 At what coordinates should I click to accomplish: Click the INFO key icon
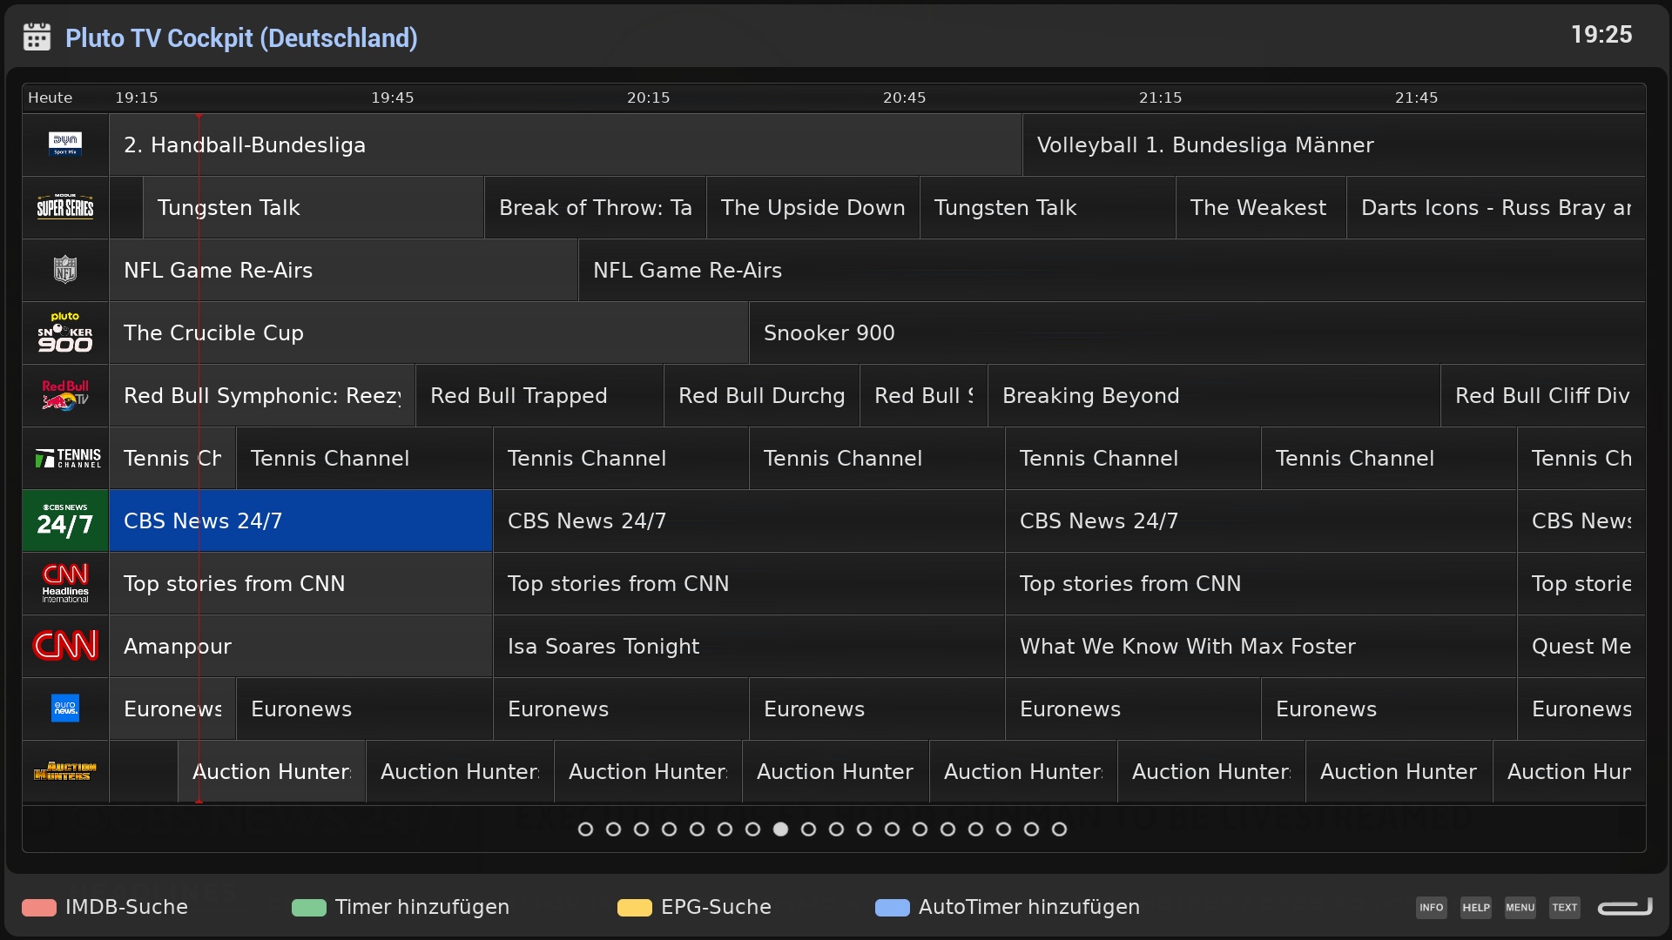(x=1431, y=907)
